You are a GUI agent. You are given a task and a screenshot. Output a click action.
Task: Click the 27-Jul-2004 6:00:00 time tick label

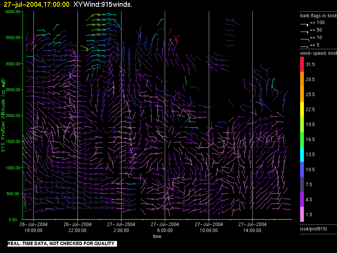165,227
